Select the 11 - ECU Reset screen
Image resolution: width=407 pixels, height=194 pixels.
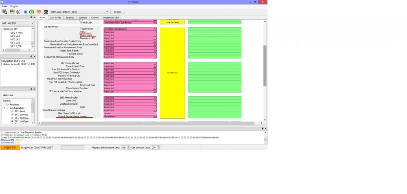18,111
